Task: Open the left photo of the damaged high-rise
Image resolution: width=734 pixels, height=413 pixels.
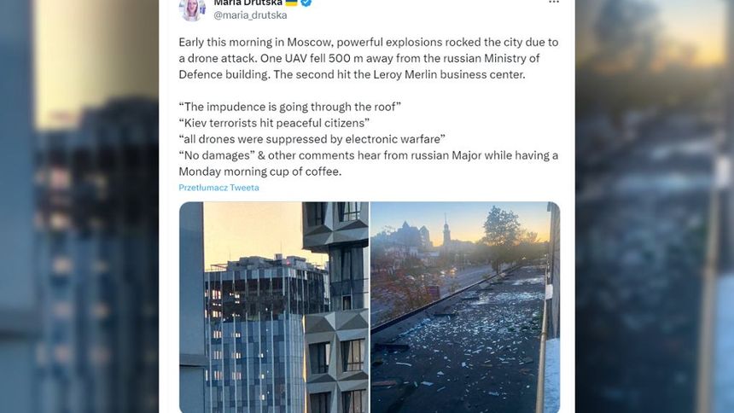Action: pyautogui.click(x=273, y=307)
